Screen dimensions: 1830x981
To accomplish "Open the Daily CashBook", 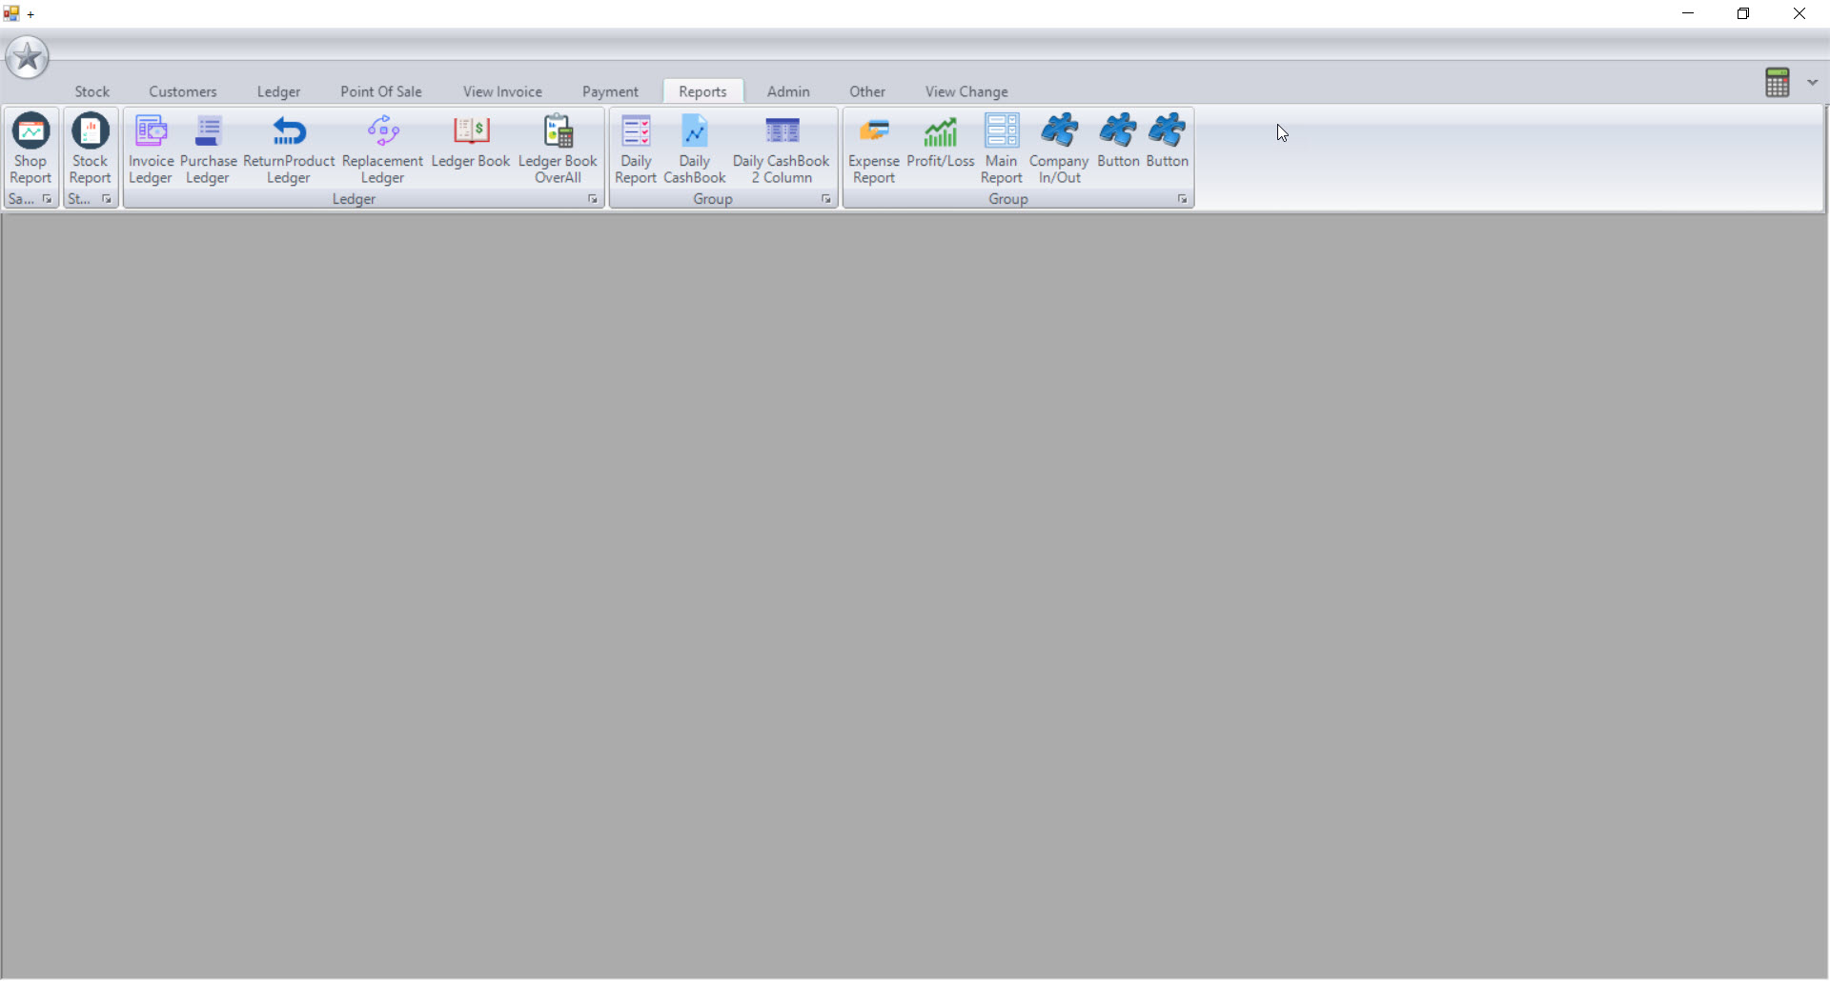I will pos(695,149).
